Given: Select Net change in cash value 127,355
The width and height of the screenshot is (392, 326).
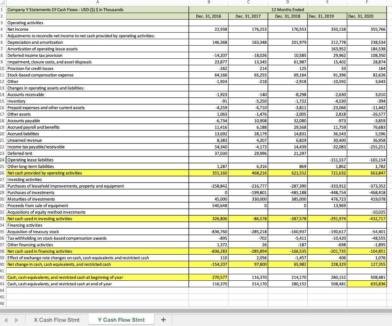Looking at the screenshot, I should [367, 264].
